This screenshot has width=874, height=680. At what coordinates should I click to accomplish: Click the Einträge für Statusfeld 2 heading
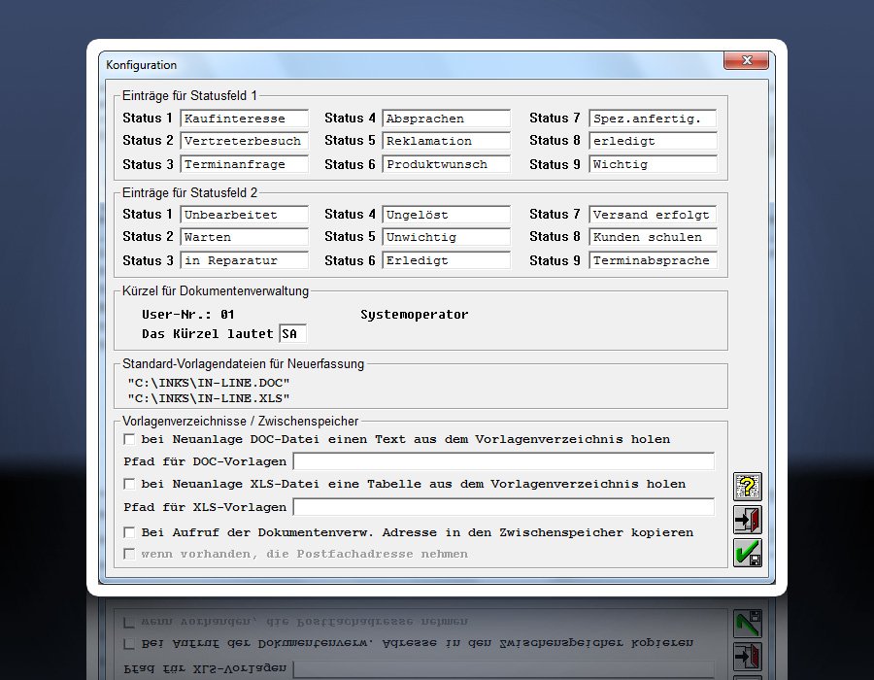(189, 193)
